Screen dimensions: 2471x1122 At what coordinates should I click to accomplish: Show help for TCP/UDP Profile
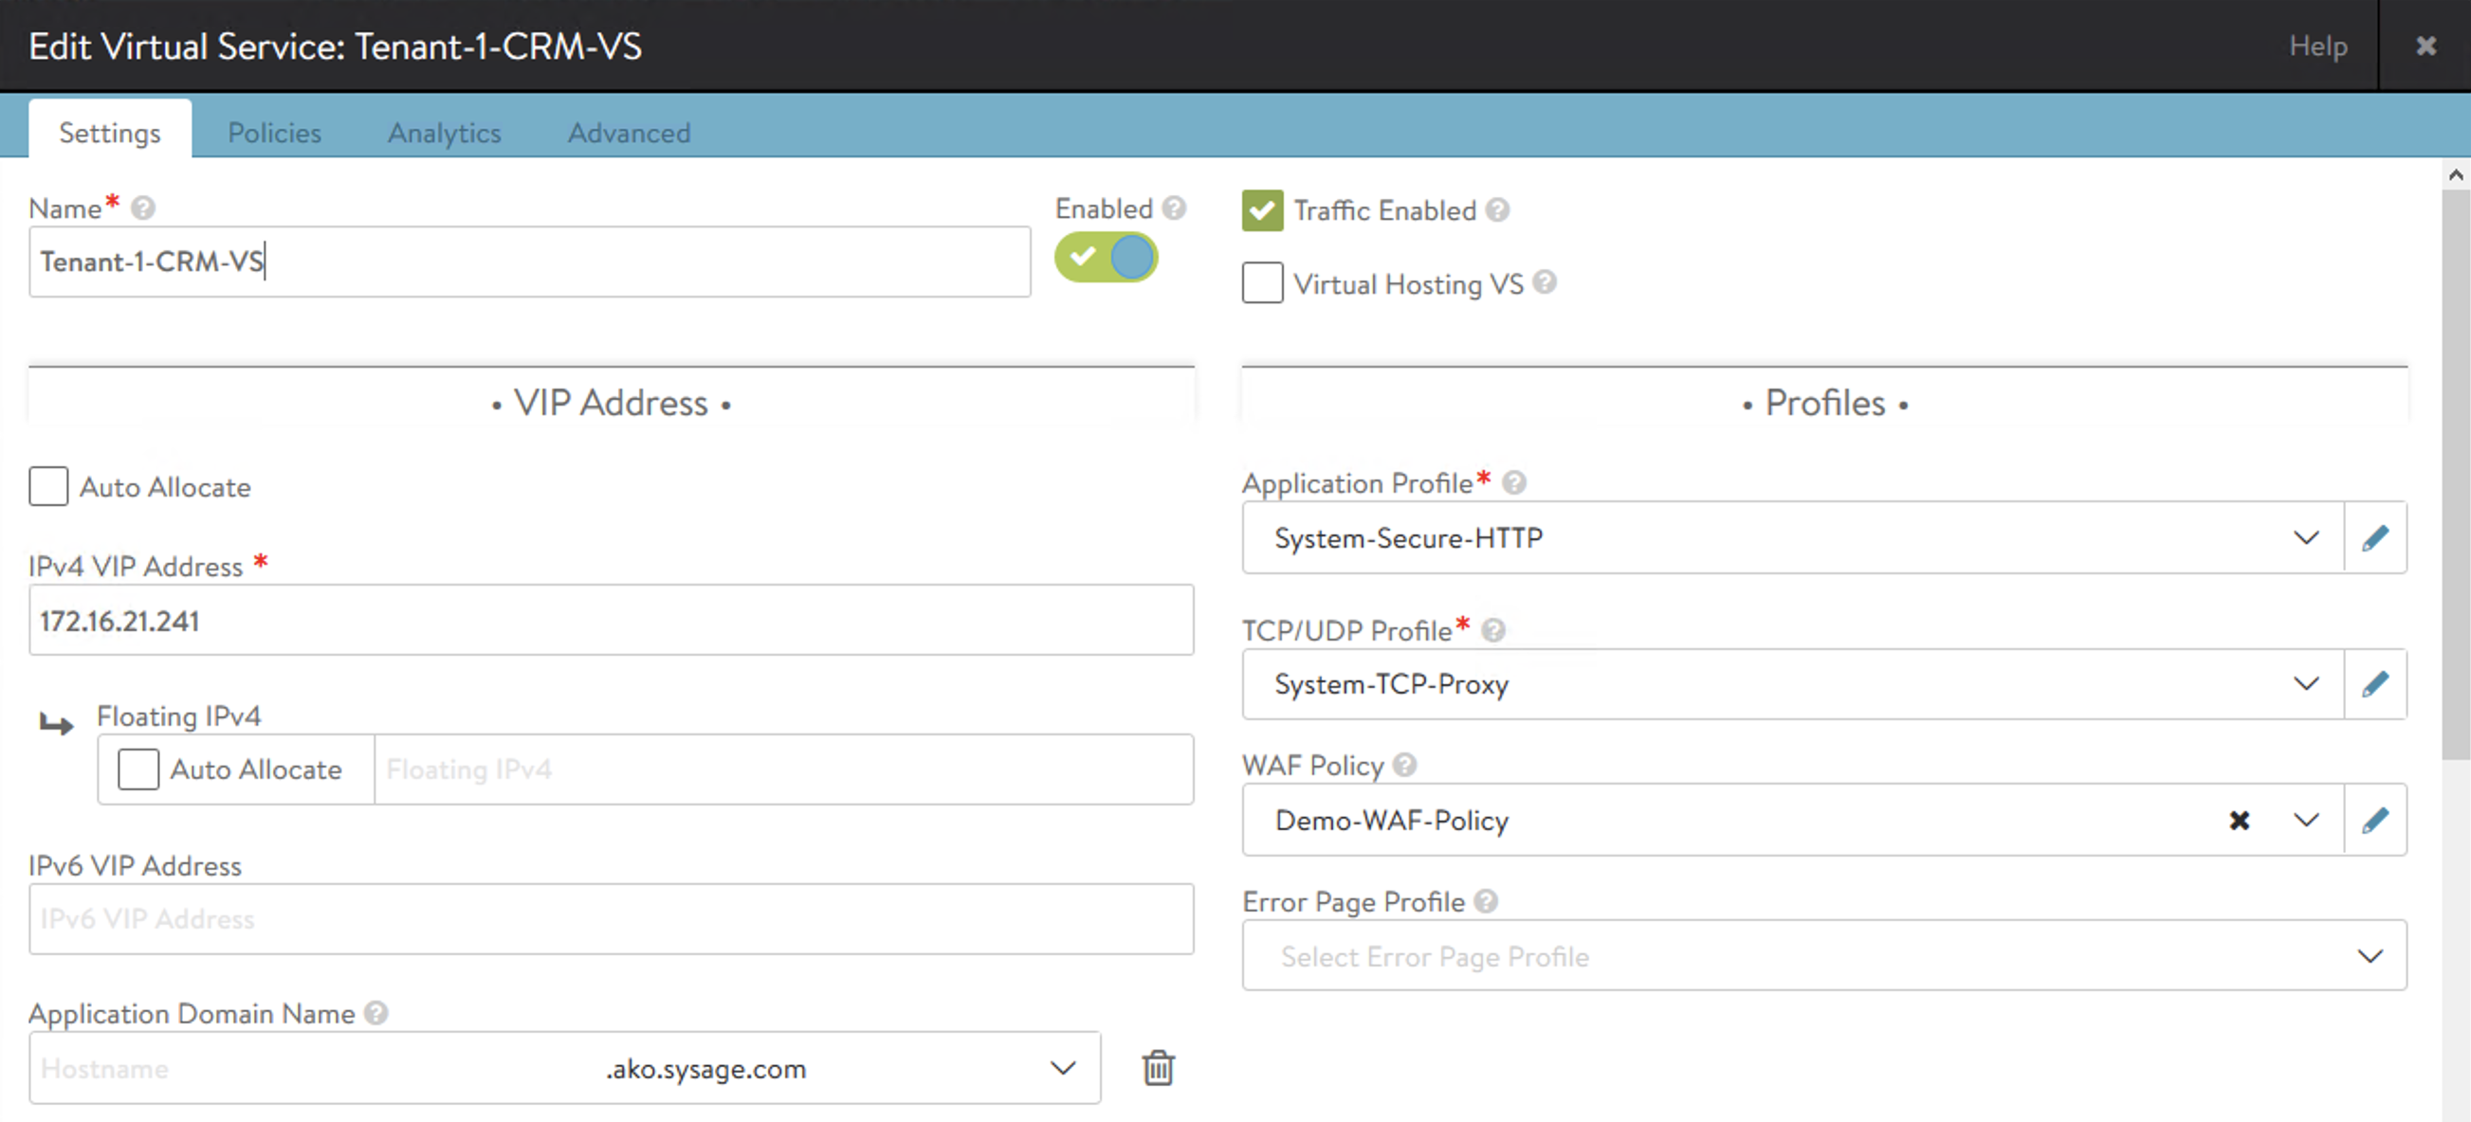pyautogui.click(x=1492, y=630)
